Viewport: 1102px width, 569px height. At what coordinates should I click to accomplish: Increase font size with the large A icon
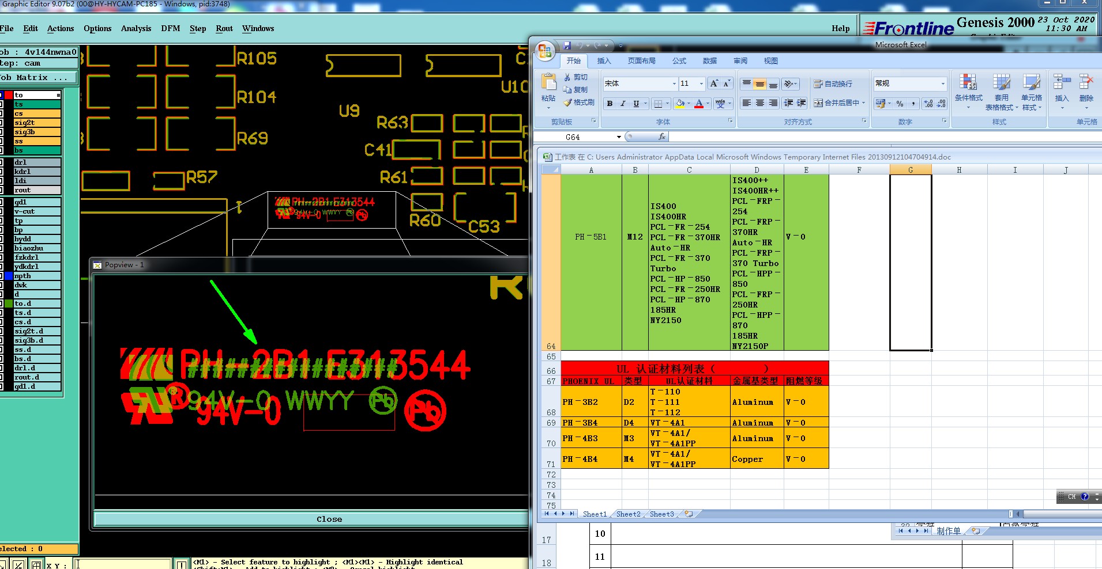pyautogui.click(x=714, y=84)
